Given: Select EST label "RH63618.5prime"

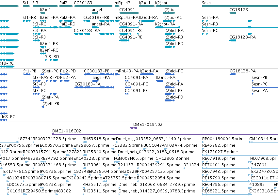Looking at the screenshot, I should [99, 139].
